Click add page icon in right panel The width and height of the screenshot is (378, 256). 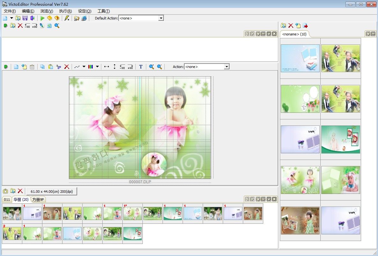(x=298, y=26)
